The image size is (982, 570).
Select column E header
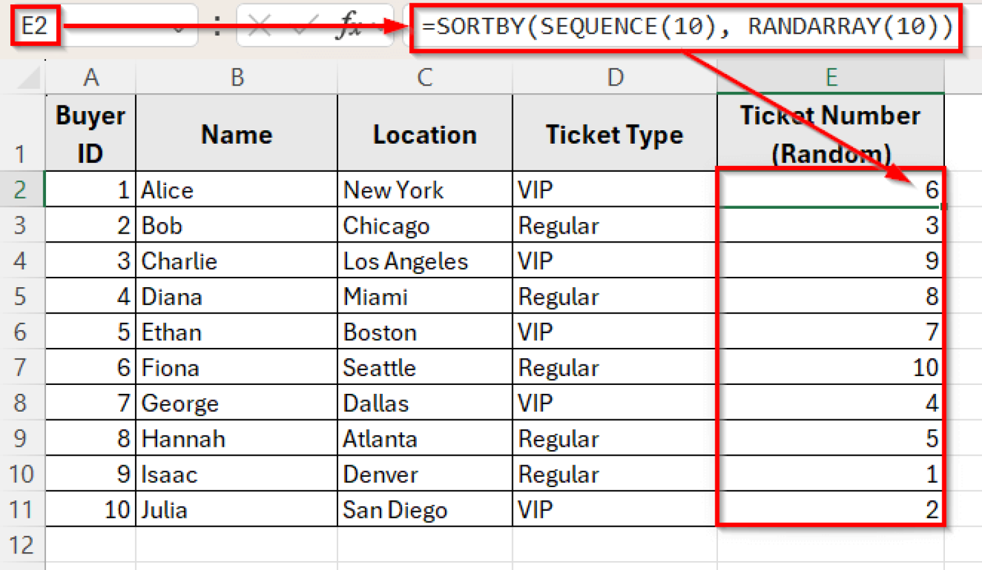point(830,77)
